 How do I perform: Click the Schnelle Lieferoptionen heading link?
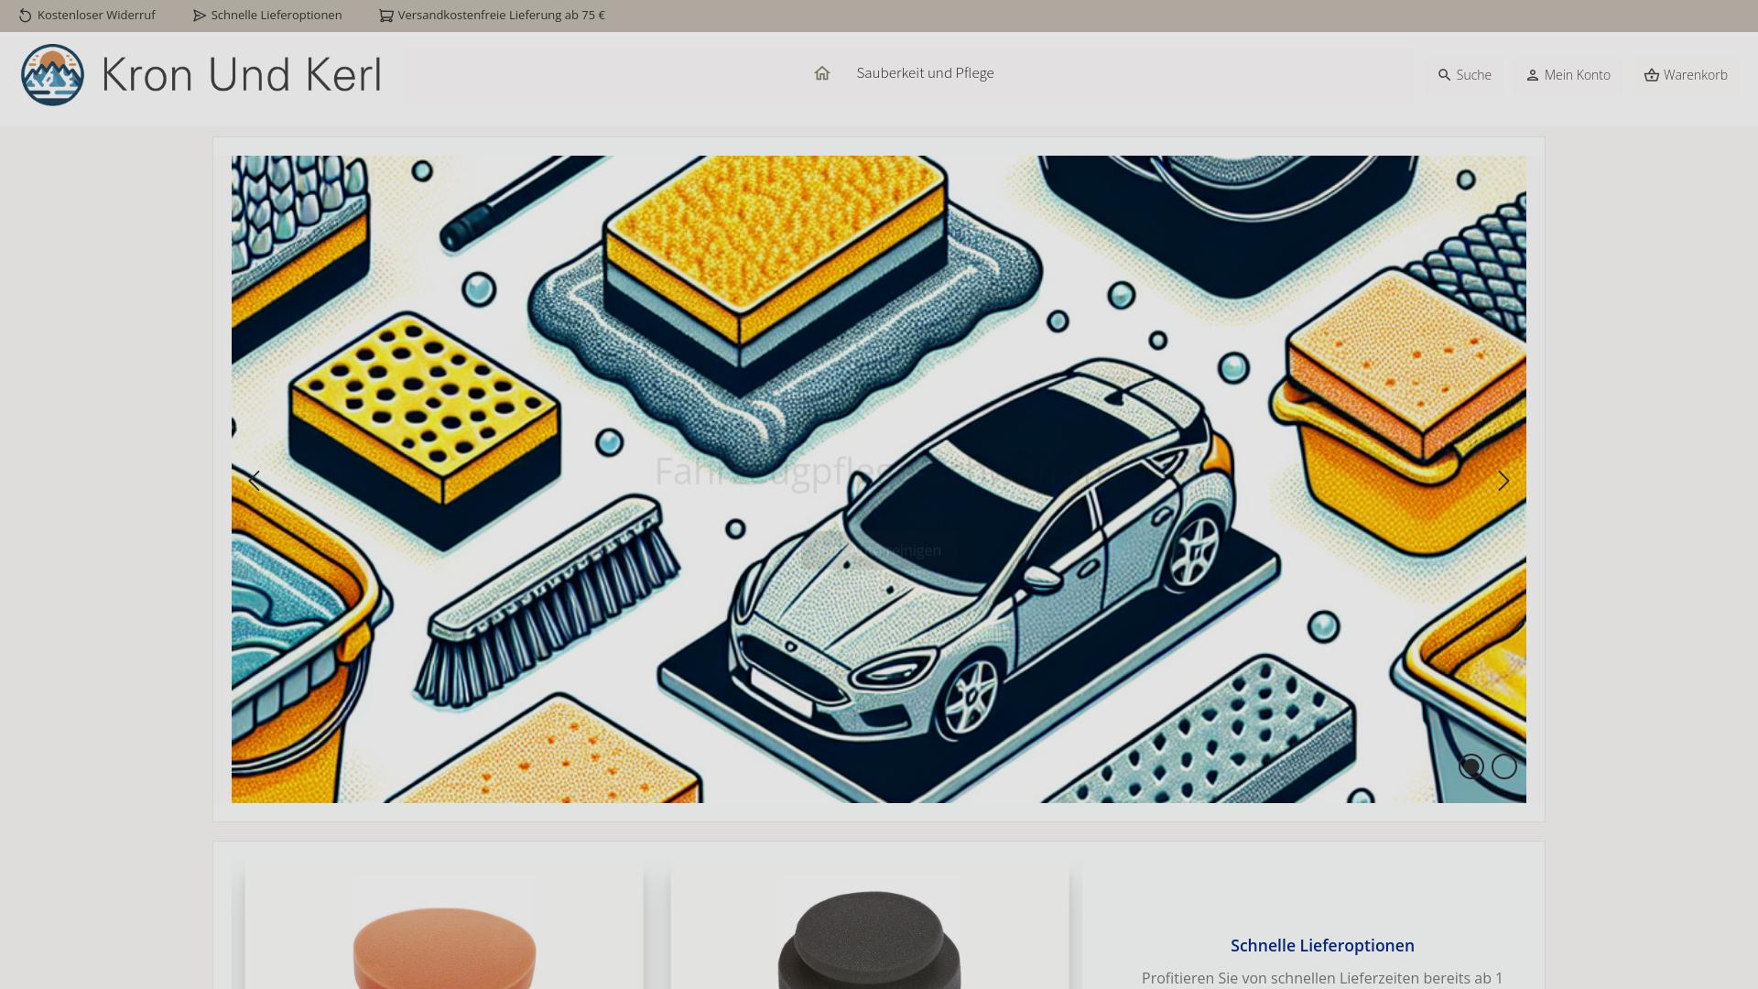tap(1321, 945)
